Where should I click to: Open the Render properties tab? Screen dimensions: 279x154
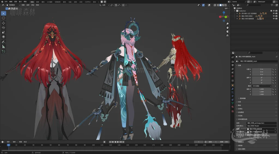click(x=233, y=62)
